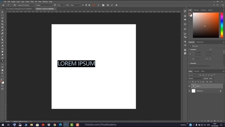Image resolution: width=225 pixels, height=127 pixels.
Task: Open the Normal blend mode dropdown
Action: coord(195,78)
